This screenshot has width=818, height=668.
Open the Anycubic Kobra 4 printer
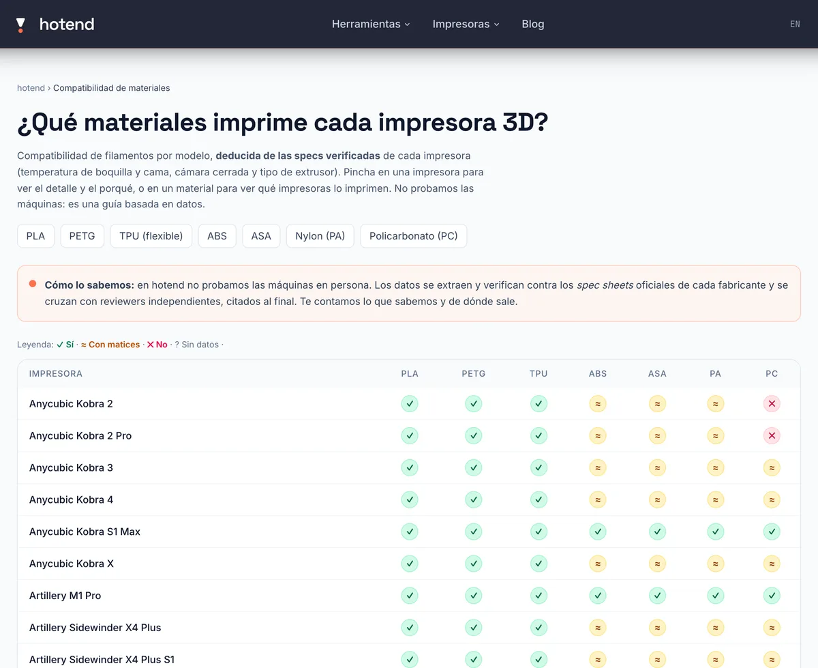point(71,500)
